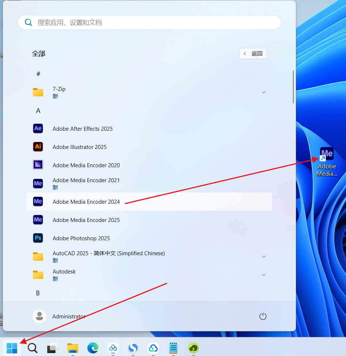
Task: Click the Media Encoder 2020 purple icon
Action: point(38,165)
